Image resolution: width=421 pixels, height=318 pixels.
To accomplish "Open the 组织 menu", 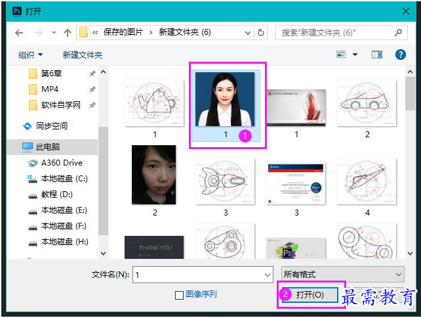I will pos(30,55).
